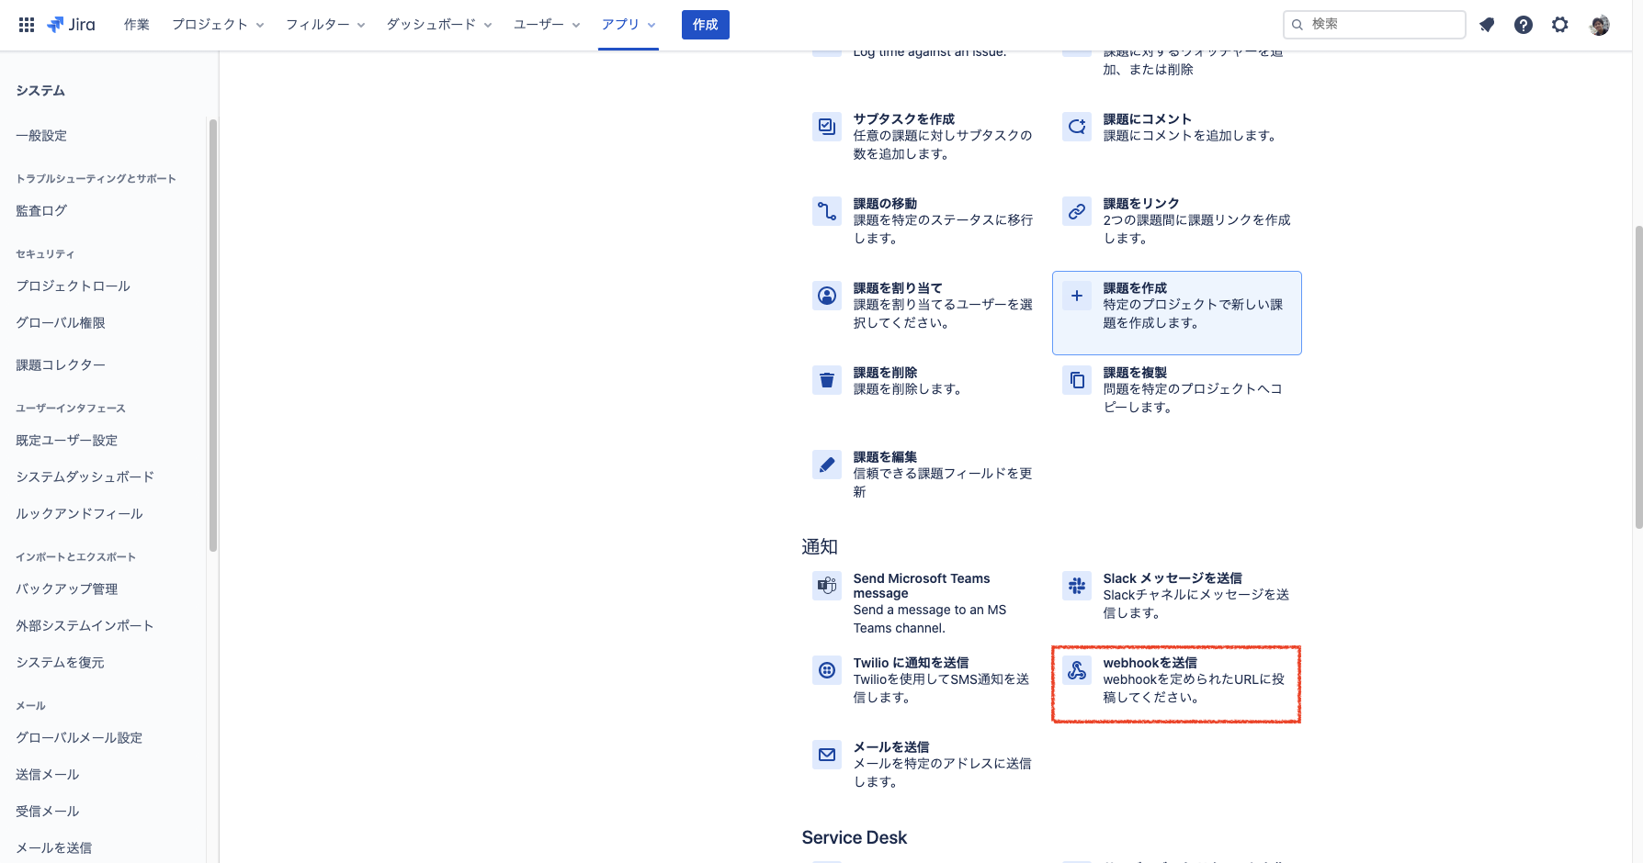
Task: Click the trash icon for 課題を削除
Action: click(827, 380)
